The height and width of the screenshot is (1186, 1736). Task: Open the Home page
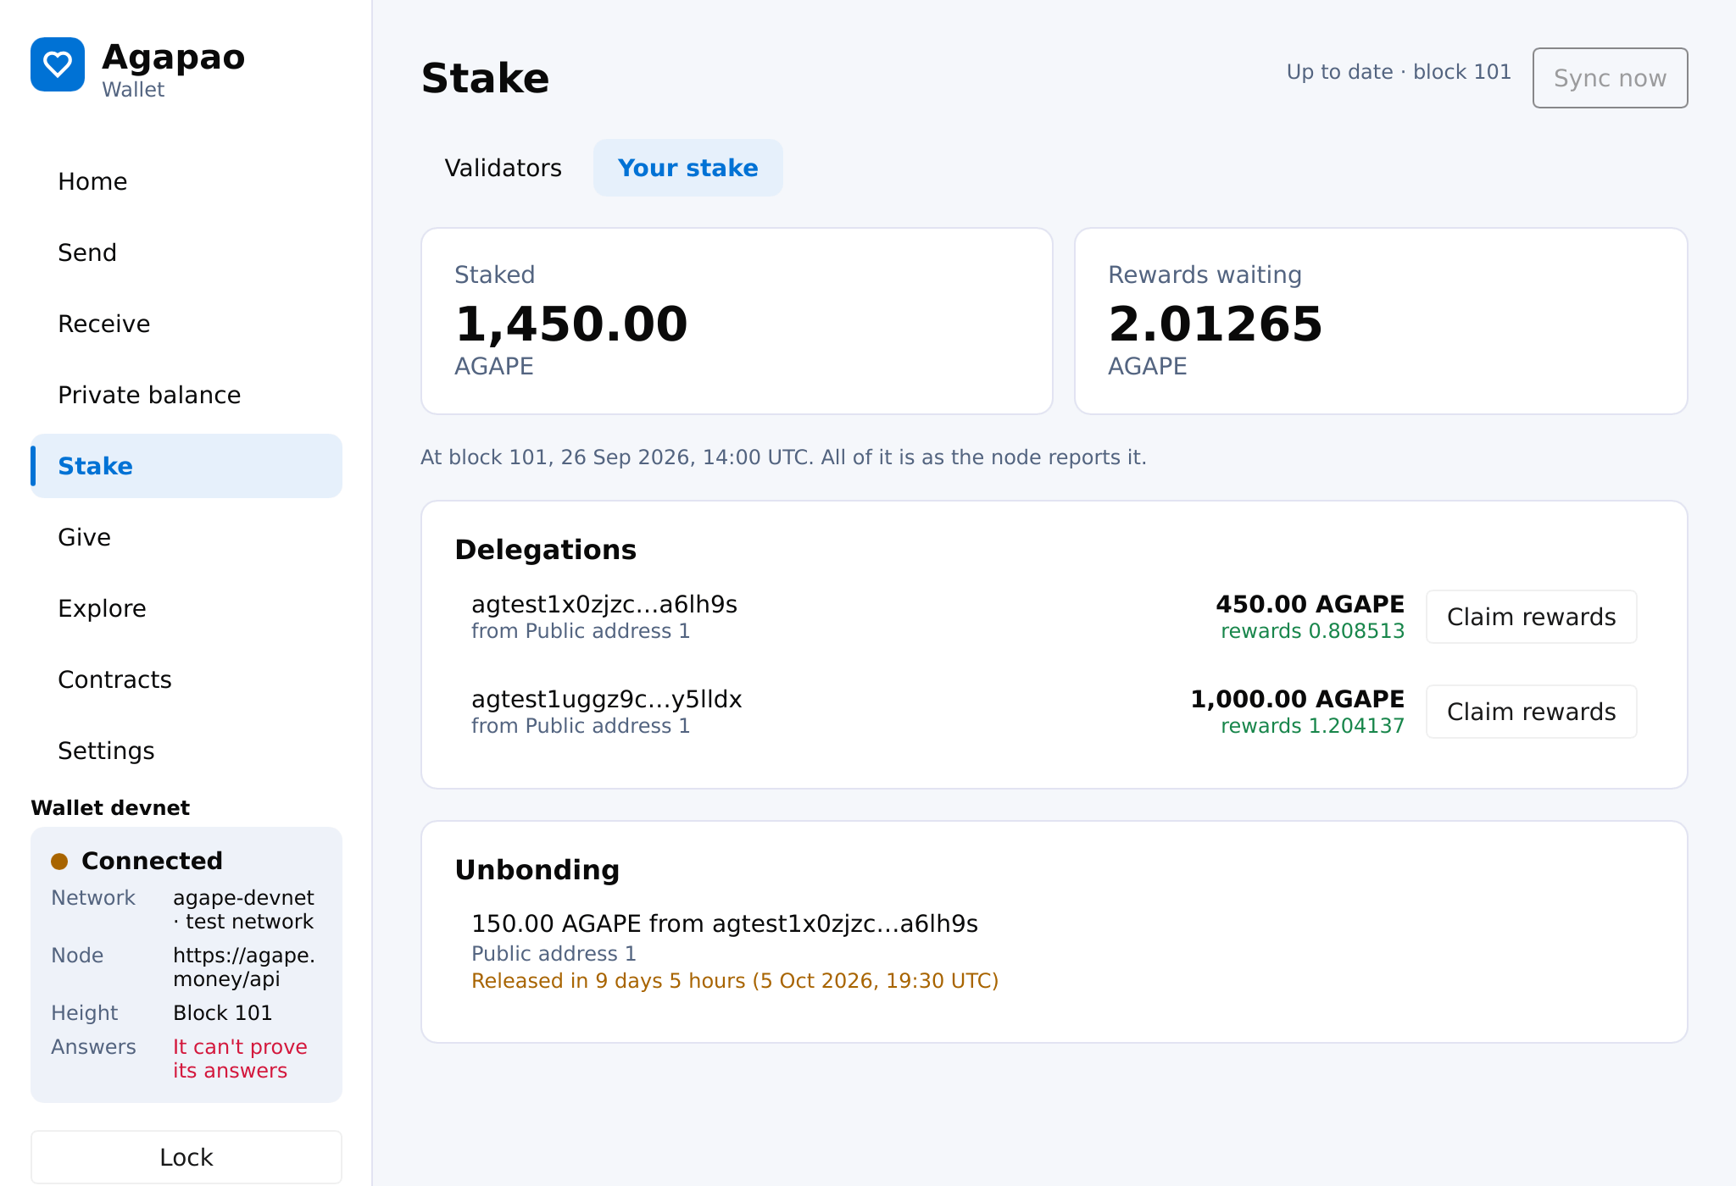coord(186,181)
